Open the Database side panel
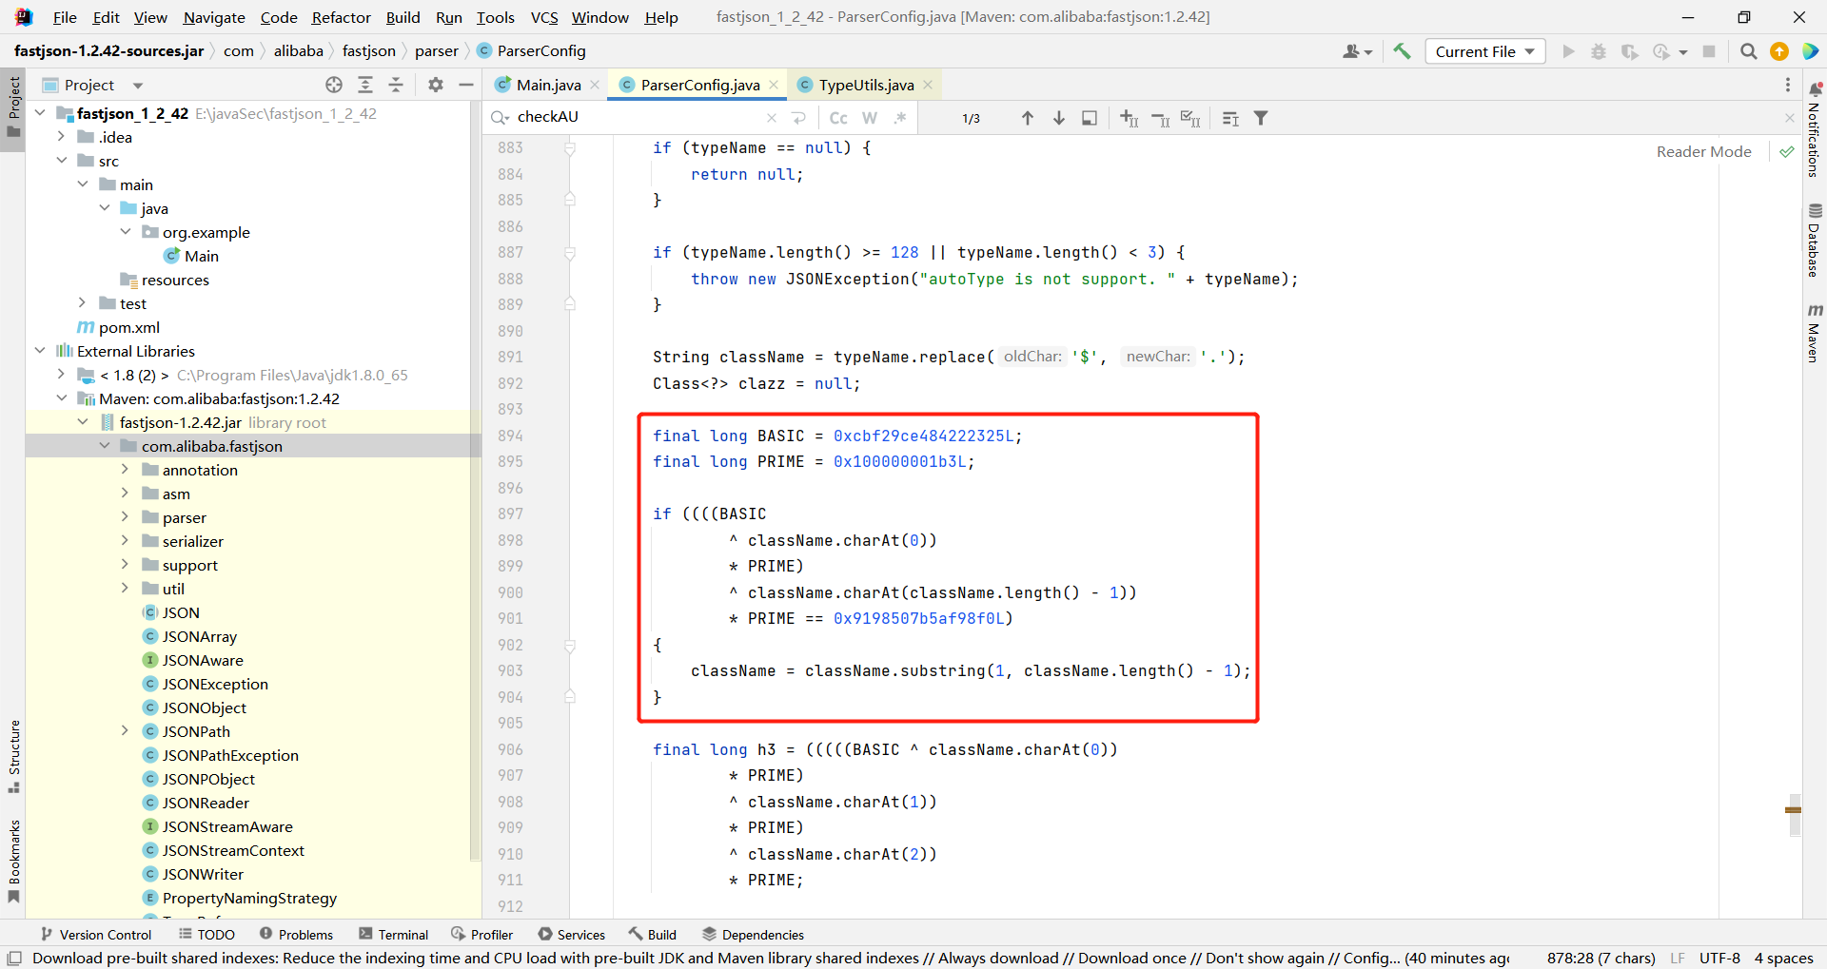 tap(1815, 240)
